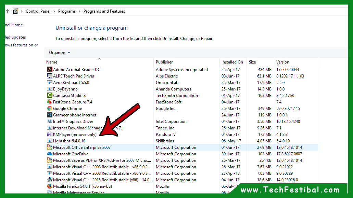
Task: Select Camtasia Studio 8 entry
Action: [x=70, y=95]
